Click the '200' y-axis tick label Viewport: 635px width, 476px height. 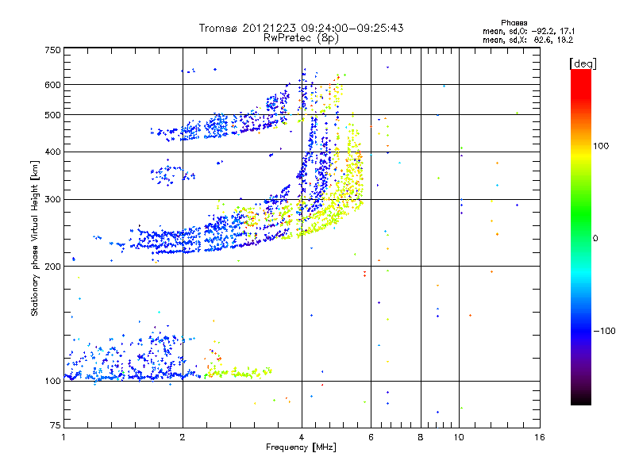click(x=52, y=267)
